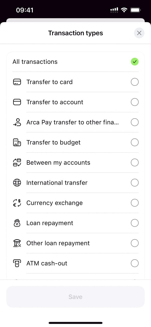Uncheck the All transactions green checkmark
The width and height of the screenshot is (151, 327).
pos(135,62)
